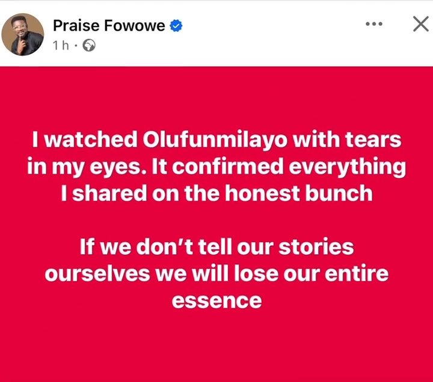Open the post's 1 h timestamp
Image resolution: width=433 pixels, height=382 pixels.
pos(61,46)
